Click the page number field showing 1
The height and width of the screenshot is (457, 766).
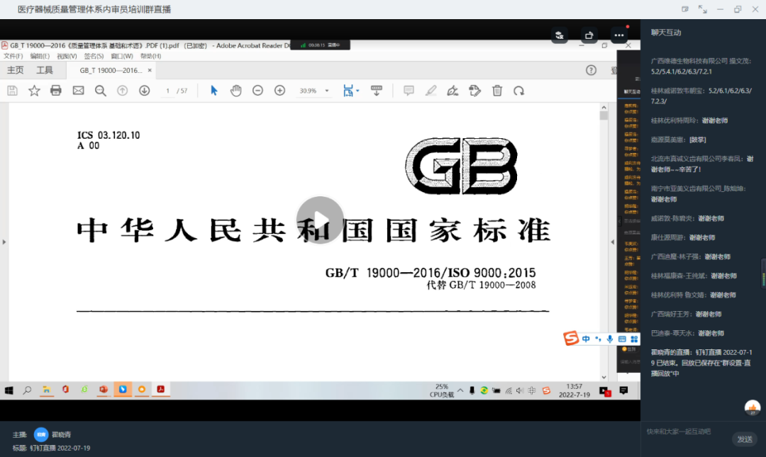[167, 91]
